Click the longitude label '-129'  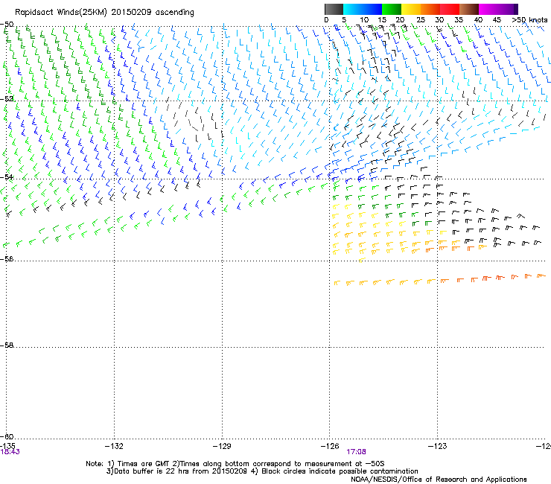222,446
